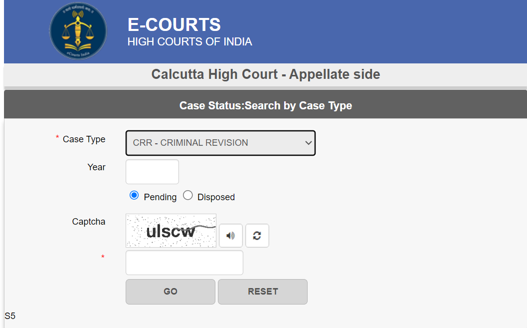Click the Case Type field label

(84, 139)
